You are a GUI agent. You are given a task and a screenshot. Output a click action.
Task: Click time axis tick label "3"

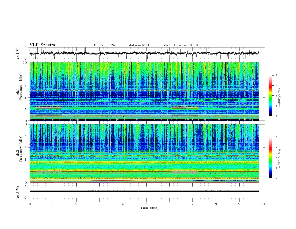tap(99, 204)
